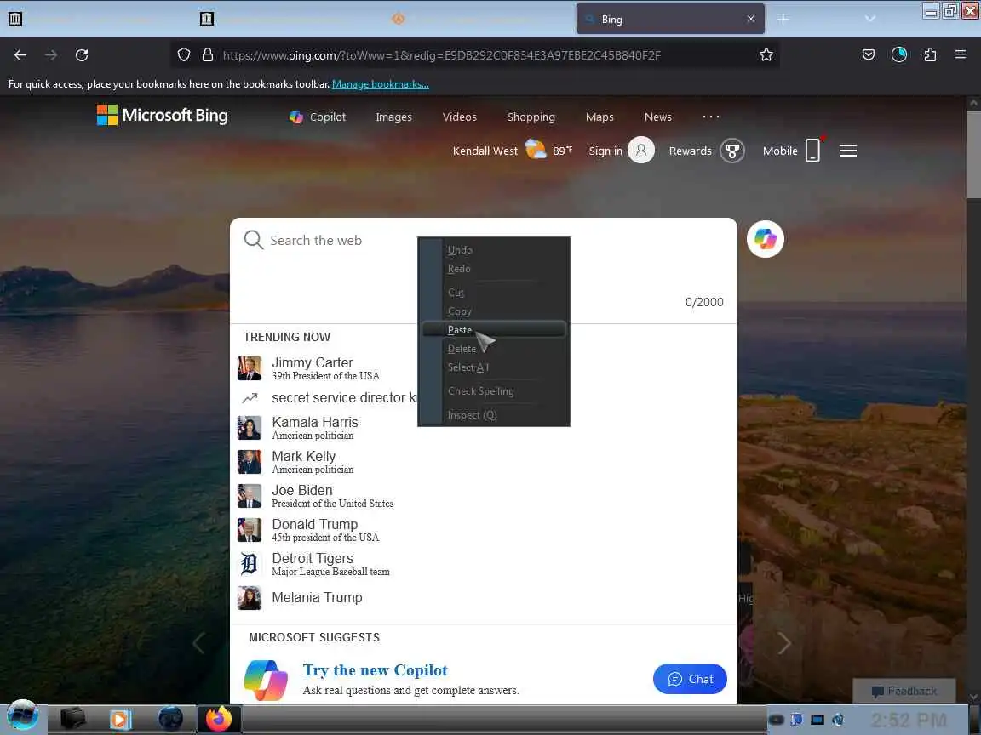Bookmark this page with the star
Image resolution: width=981 pixels, height=735 pixels.
pos(766,55)
